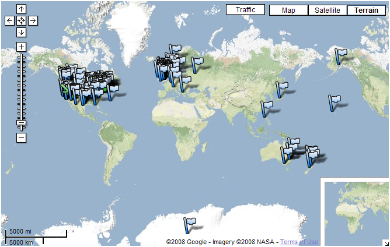The width and height of the screenshot is (390, 247).
Task: Toggle the Traffic overlay
Action: pyautogui.click(x=245, y=10)
